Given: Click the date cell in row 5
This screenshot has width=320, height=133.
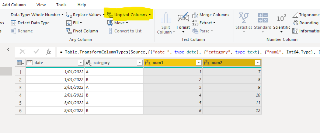Looking at the screenshot, I should (55, 103).
